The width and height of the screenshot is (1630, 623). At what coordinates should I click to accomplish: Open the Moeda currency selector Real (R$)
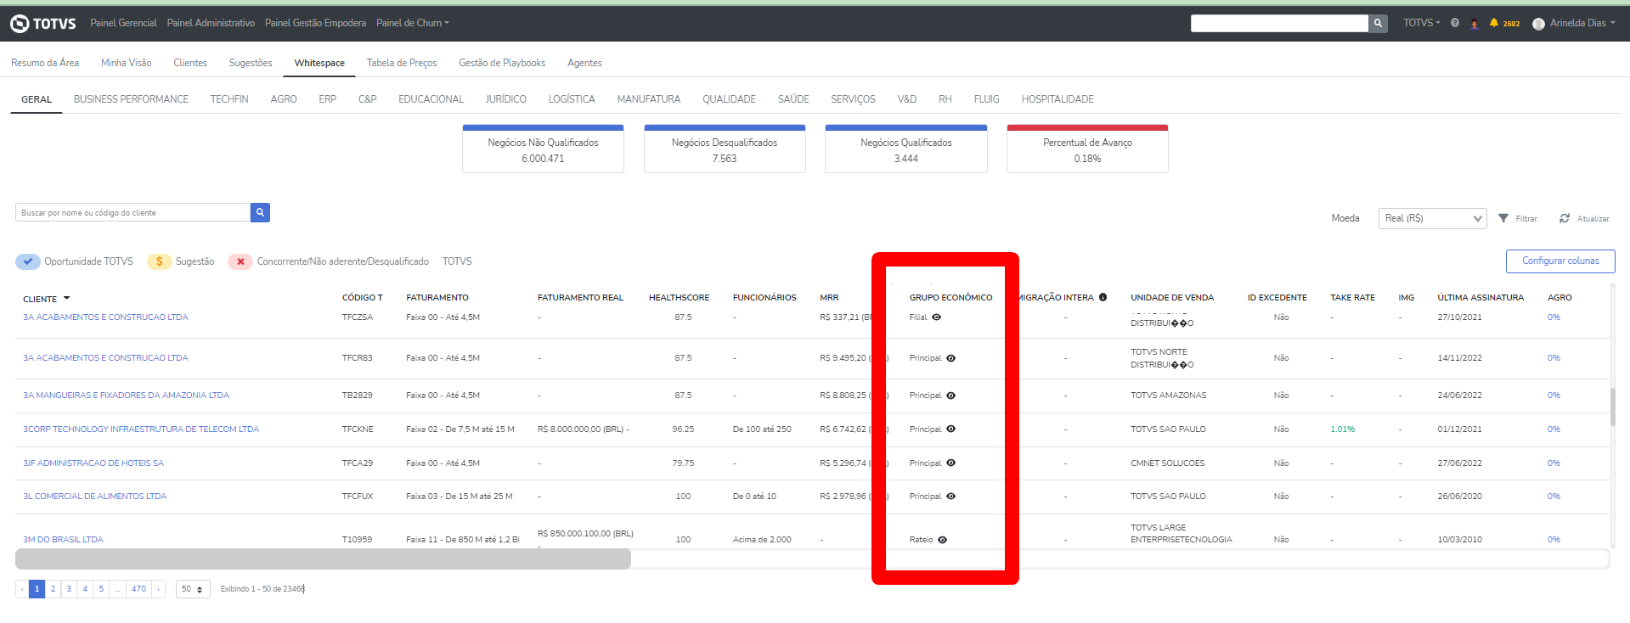click(x=1432, y=218)
